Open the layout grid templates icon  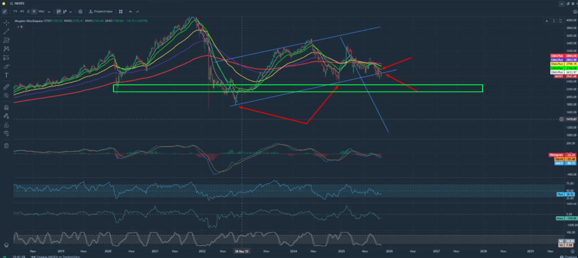coord(120,11)
